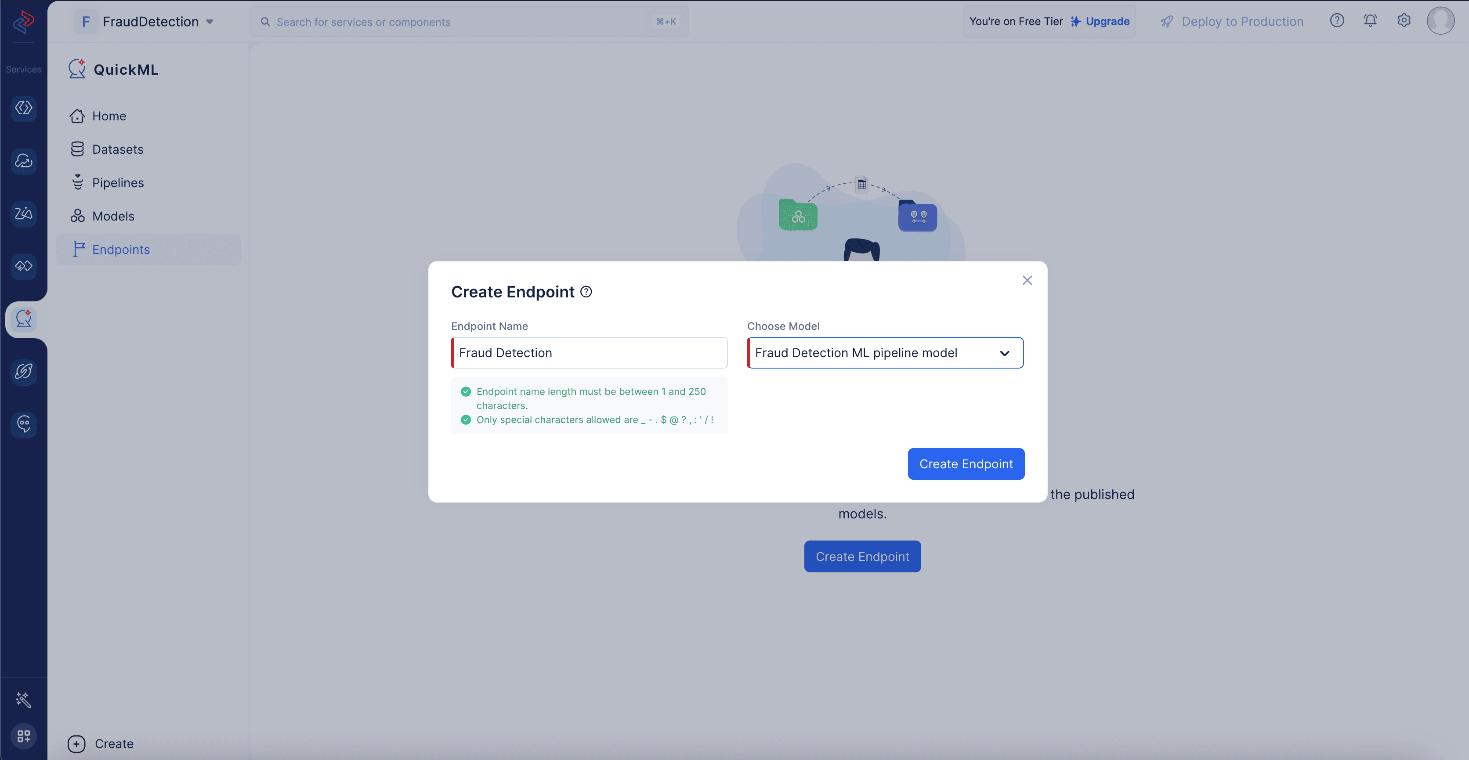Toggle the special characters rule checkbox
Image resolution: width=1469 pixels, height=760 pixels.
(466, 419)
